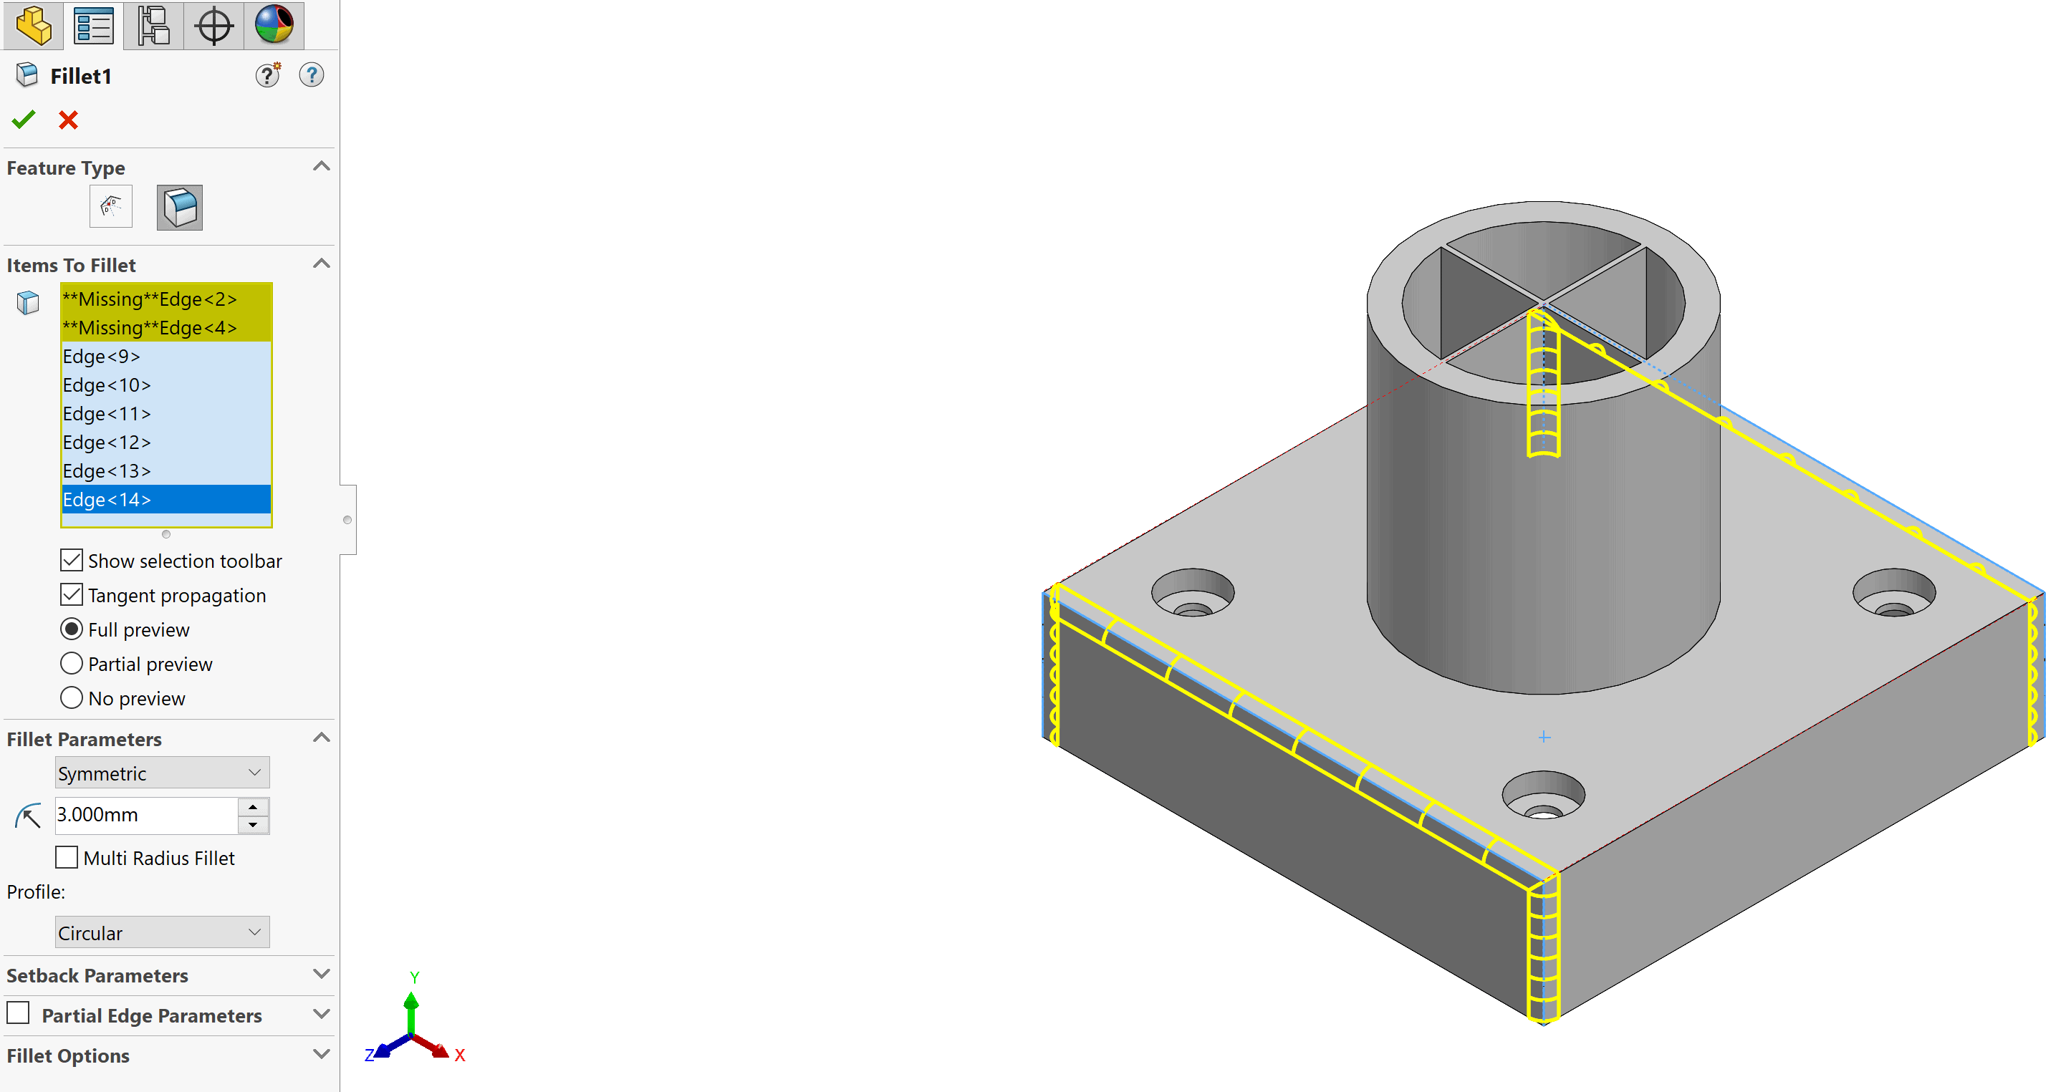Toggle Show selection toolbar checkbox
Image resolution: width=2066 pixels, height=1092 pixels.
click(72, 560)
